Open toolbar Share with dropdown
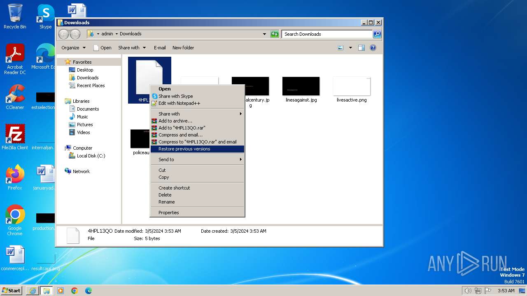The image size is (527, 296). 132,48
